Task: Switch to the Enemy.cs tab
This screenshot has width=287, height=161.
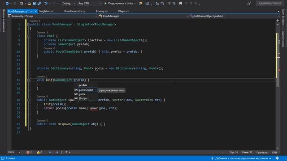Action: (x=102, y=11)
